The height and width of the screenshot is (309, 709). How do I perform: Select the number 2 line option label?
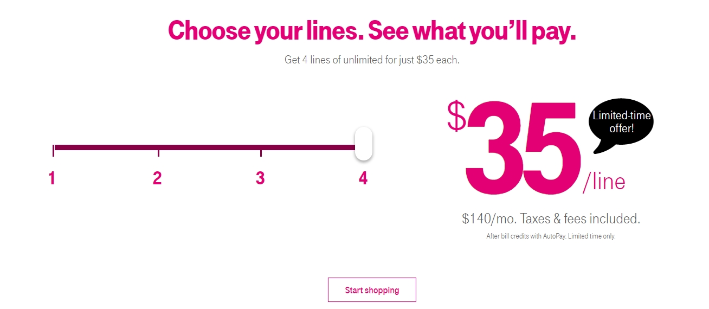[x=157, y=178]
